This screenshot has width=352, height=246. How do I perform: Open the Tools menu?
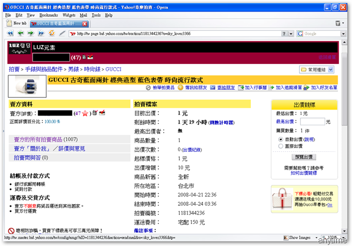96,15
